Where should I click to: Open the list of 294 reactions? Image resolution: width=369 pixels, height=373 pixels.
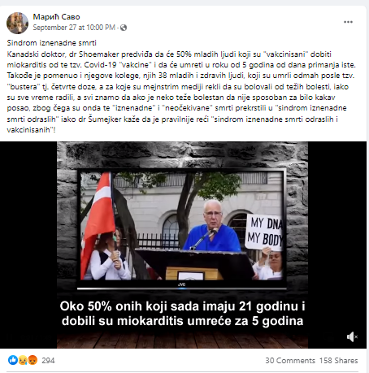pyautogui.click(x=48, y=361)
